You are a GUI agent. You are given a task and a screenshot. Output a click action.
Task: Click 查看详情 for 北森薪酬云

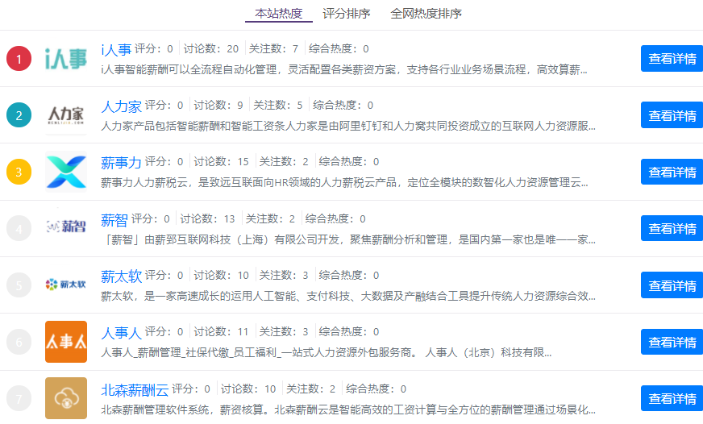pos(672,398)
